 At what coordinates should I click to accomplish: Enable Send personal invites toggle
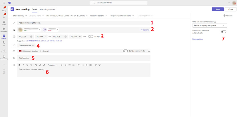(x=125, y=51)
